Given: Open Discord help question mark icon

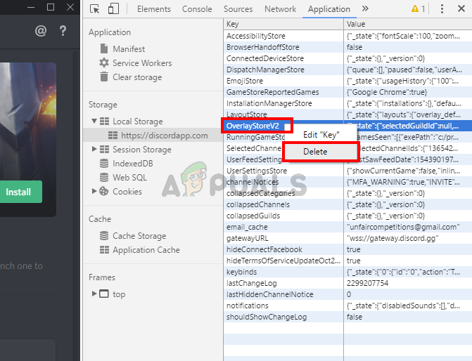Looking at the screenshot, I should pyautogui.click(x=63, y=31).
